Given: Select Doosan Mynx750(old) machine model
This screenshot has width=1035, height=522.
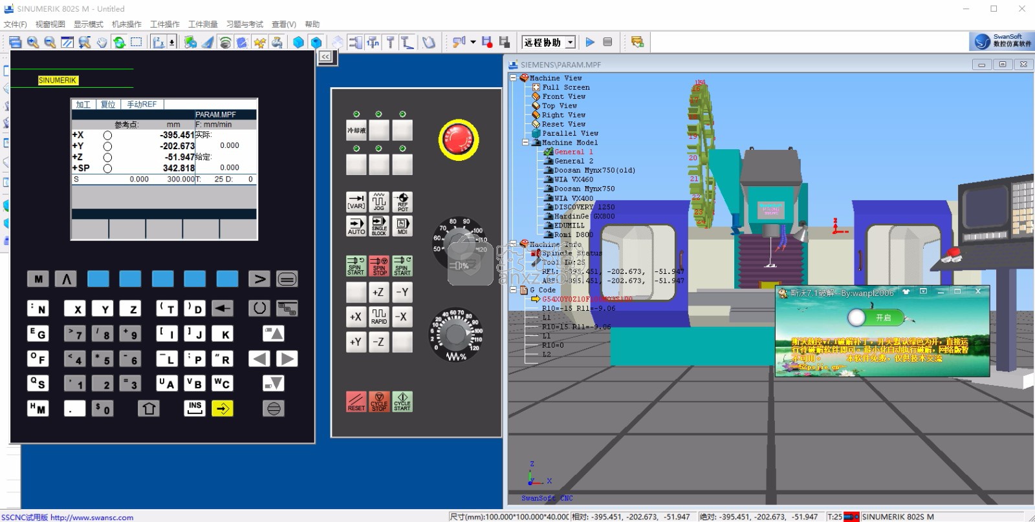Looking at the screenshot, I should click(x=594, y=171).
